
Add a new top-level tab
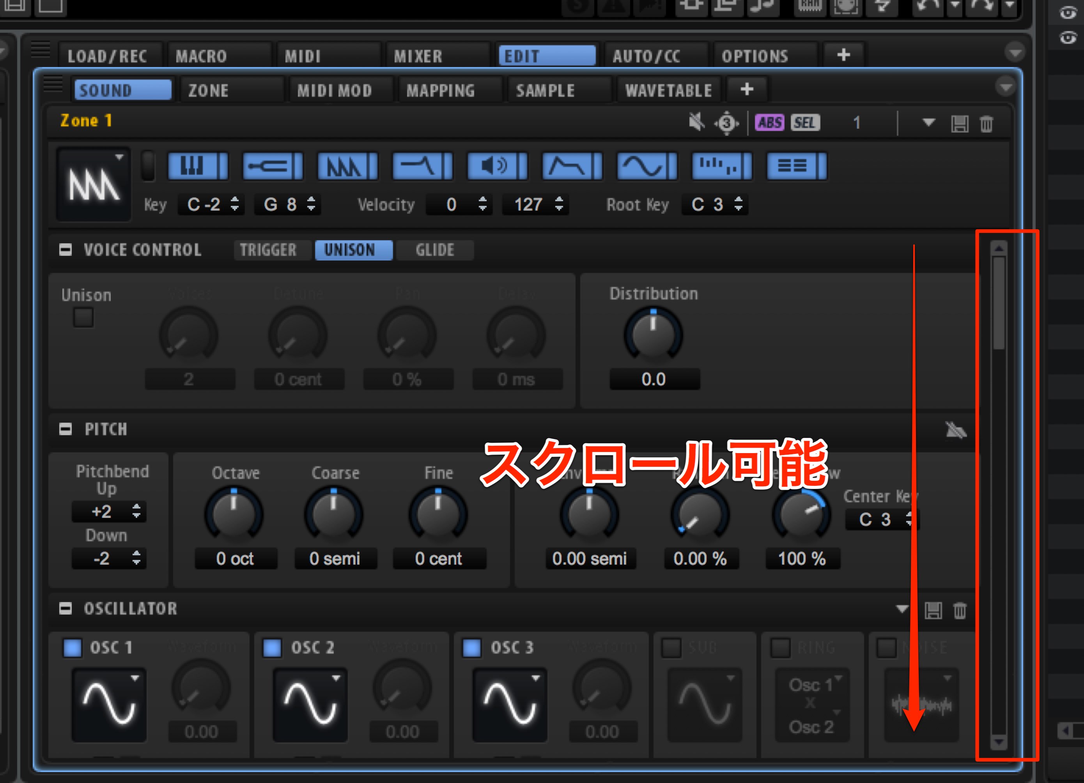(843, 55)
